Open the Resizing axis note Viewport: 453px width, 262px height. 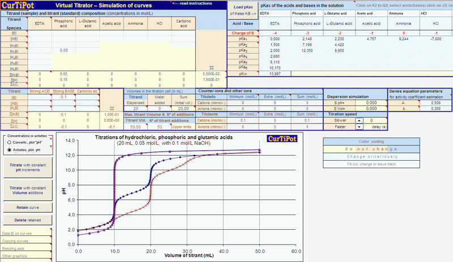point(26,248)
